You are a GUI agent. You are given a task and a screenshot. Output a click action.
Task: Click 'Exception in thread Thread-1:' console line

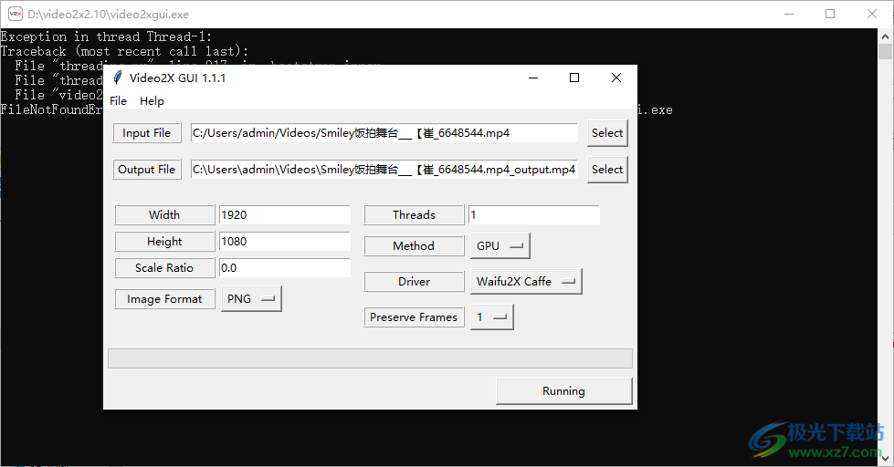[x=106, y=37]
